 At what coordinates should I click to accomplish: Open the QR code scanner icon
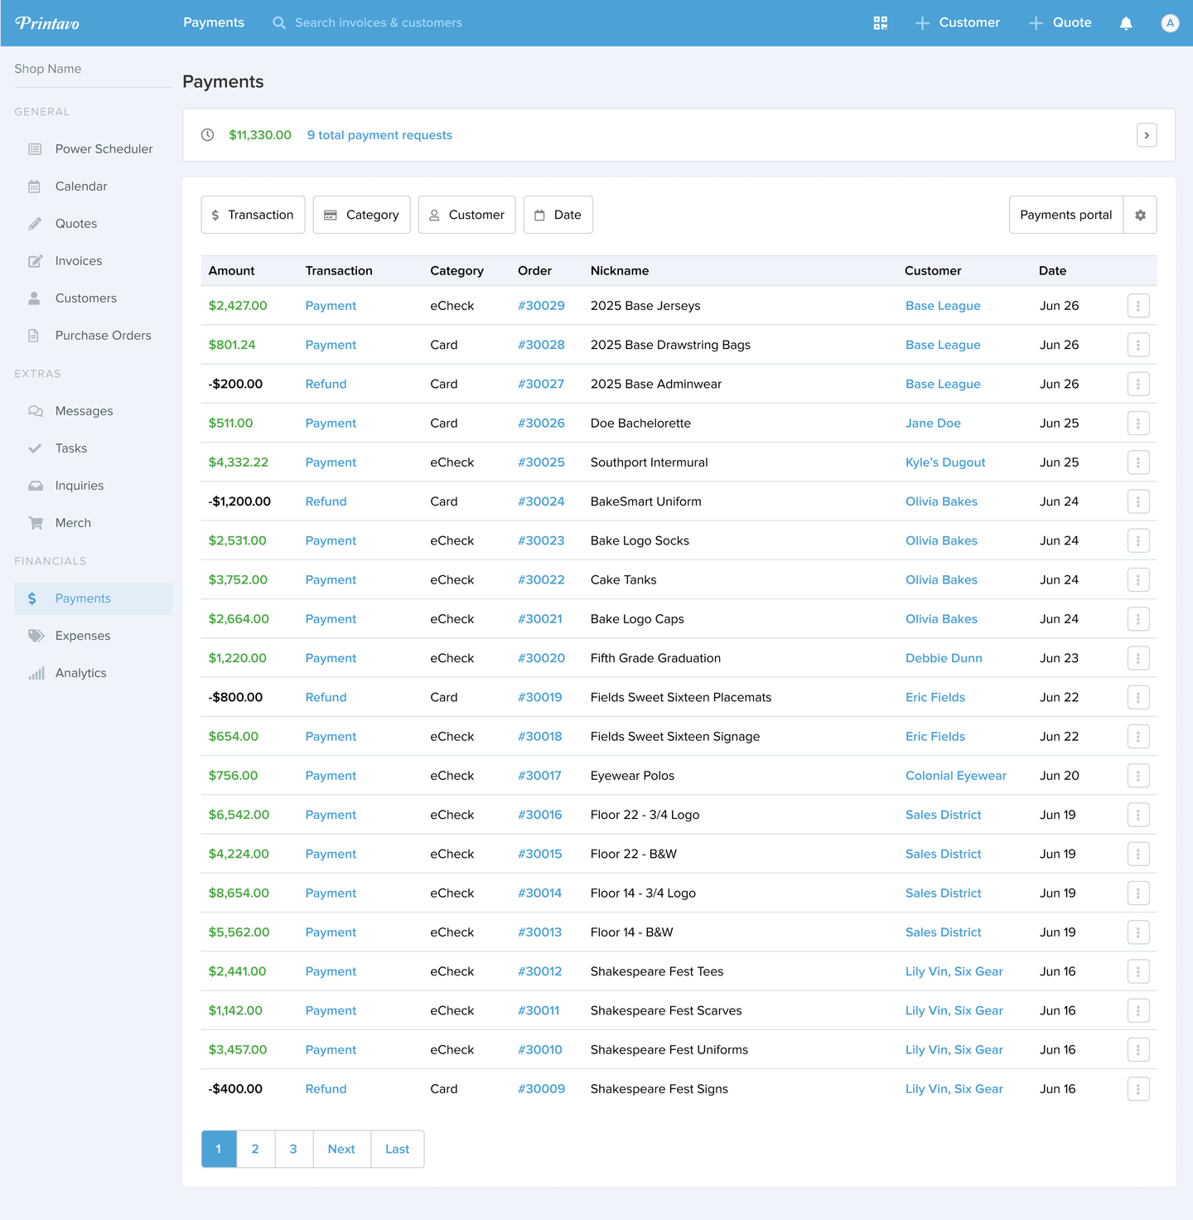(881, 23)
